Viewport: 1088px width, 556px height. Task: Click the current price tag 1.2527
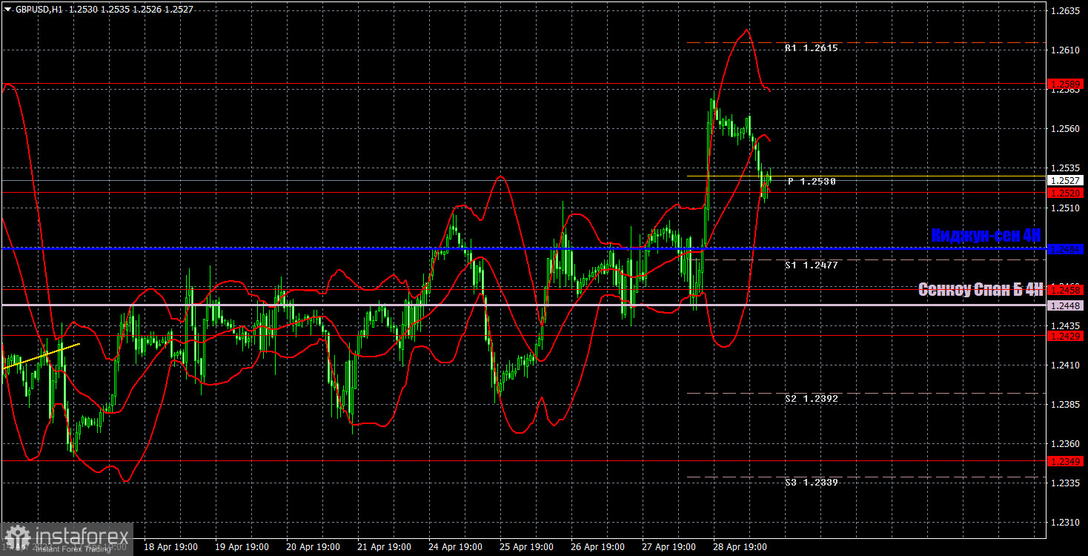pos(1066,180)
